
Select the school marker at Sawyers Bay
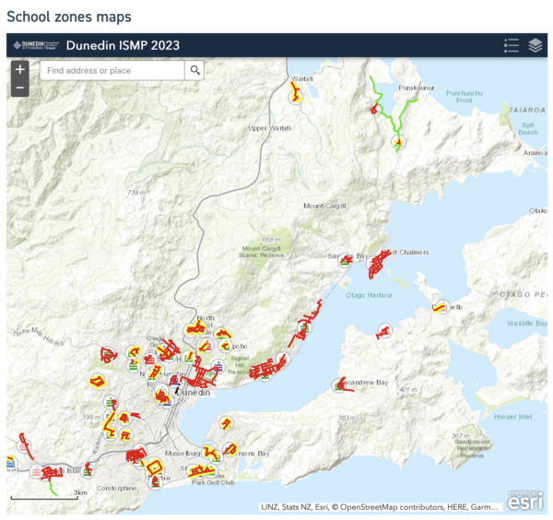[x=346, y=260]
